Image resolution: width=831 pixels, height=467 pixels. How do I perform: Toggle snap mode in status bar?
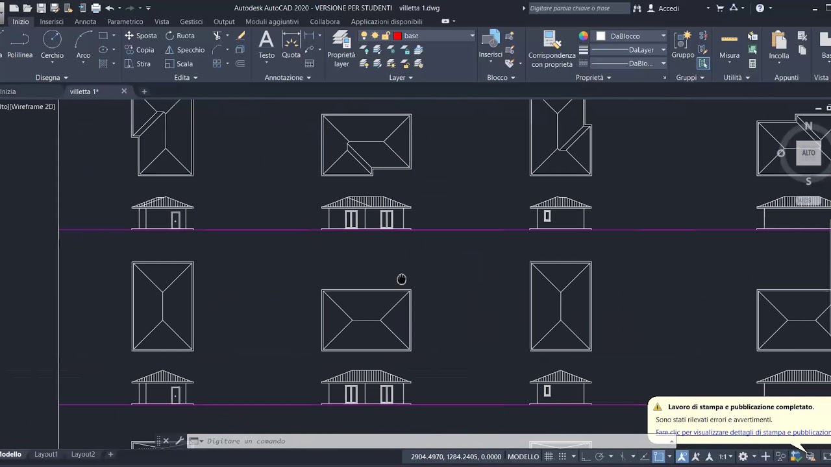coord(562,457)
